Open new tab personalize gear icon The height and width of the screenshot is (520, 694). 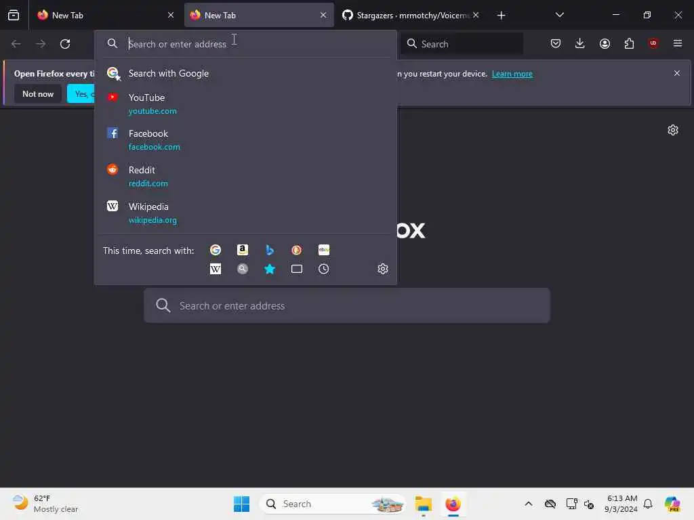(673, 130)
